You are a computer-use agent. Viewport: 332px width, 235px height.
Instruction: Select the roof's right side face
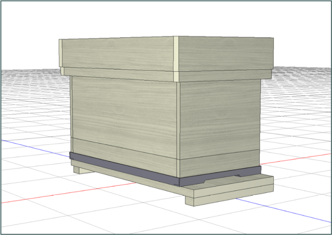226,54
